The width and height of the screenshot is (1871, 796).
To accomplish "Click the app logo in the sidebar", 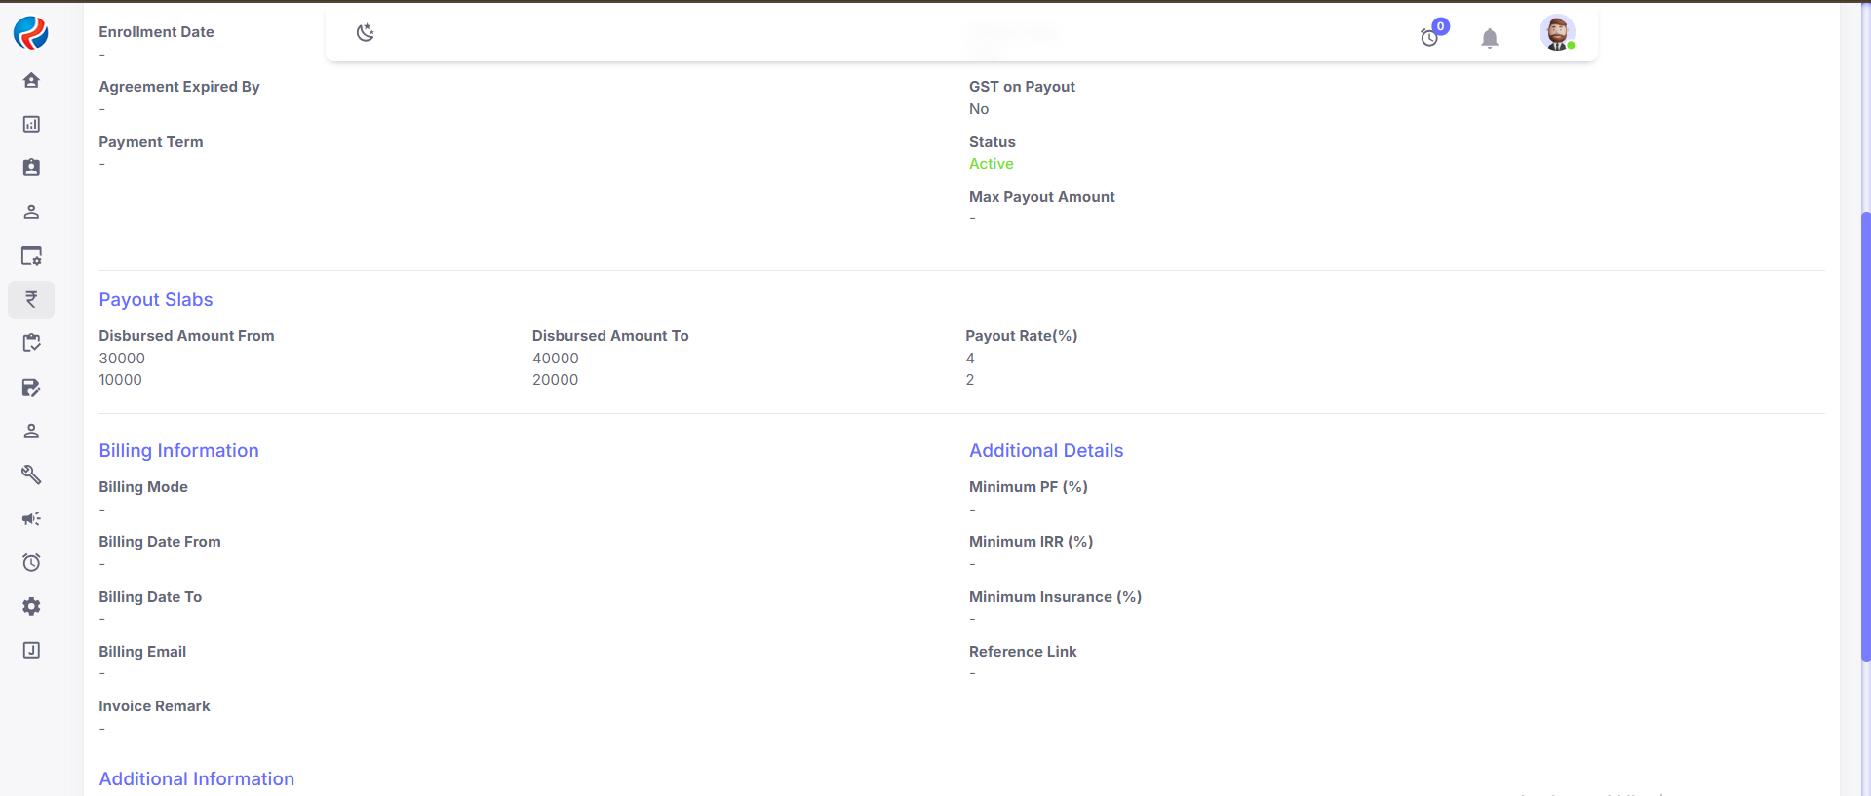I will 31,33.
